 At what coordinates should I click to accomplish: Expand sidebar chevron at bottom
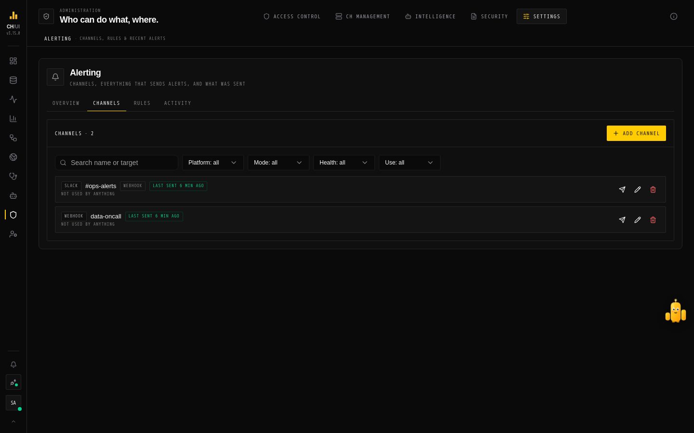tap(13, 421)
